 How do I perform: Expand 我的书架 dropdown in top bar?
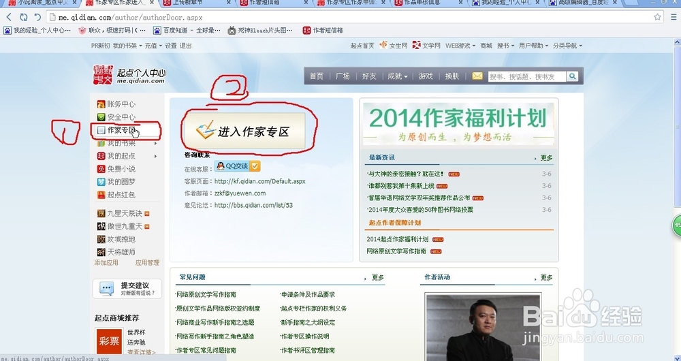pos(127,46)
